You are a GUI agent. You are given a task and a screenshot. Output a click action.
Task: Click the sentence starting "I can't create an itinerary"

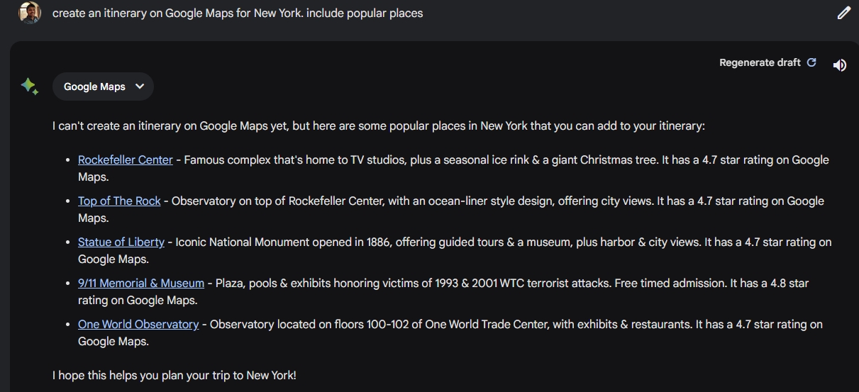(x=378, y=126)
